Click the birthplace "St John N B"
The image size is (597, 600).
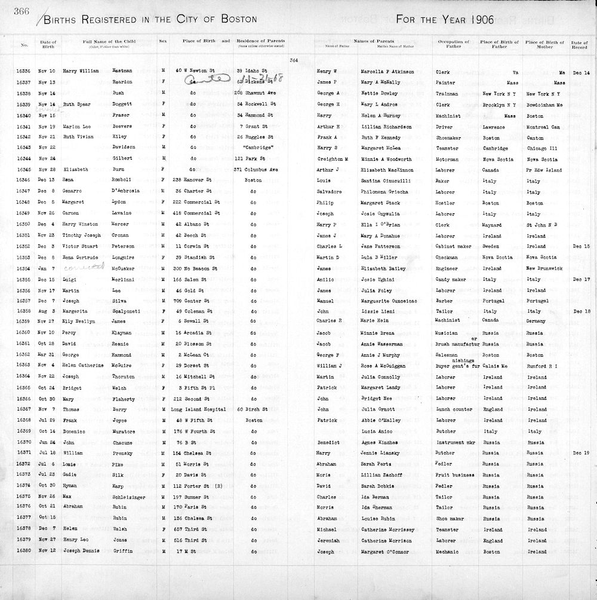point(541,225)
